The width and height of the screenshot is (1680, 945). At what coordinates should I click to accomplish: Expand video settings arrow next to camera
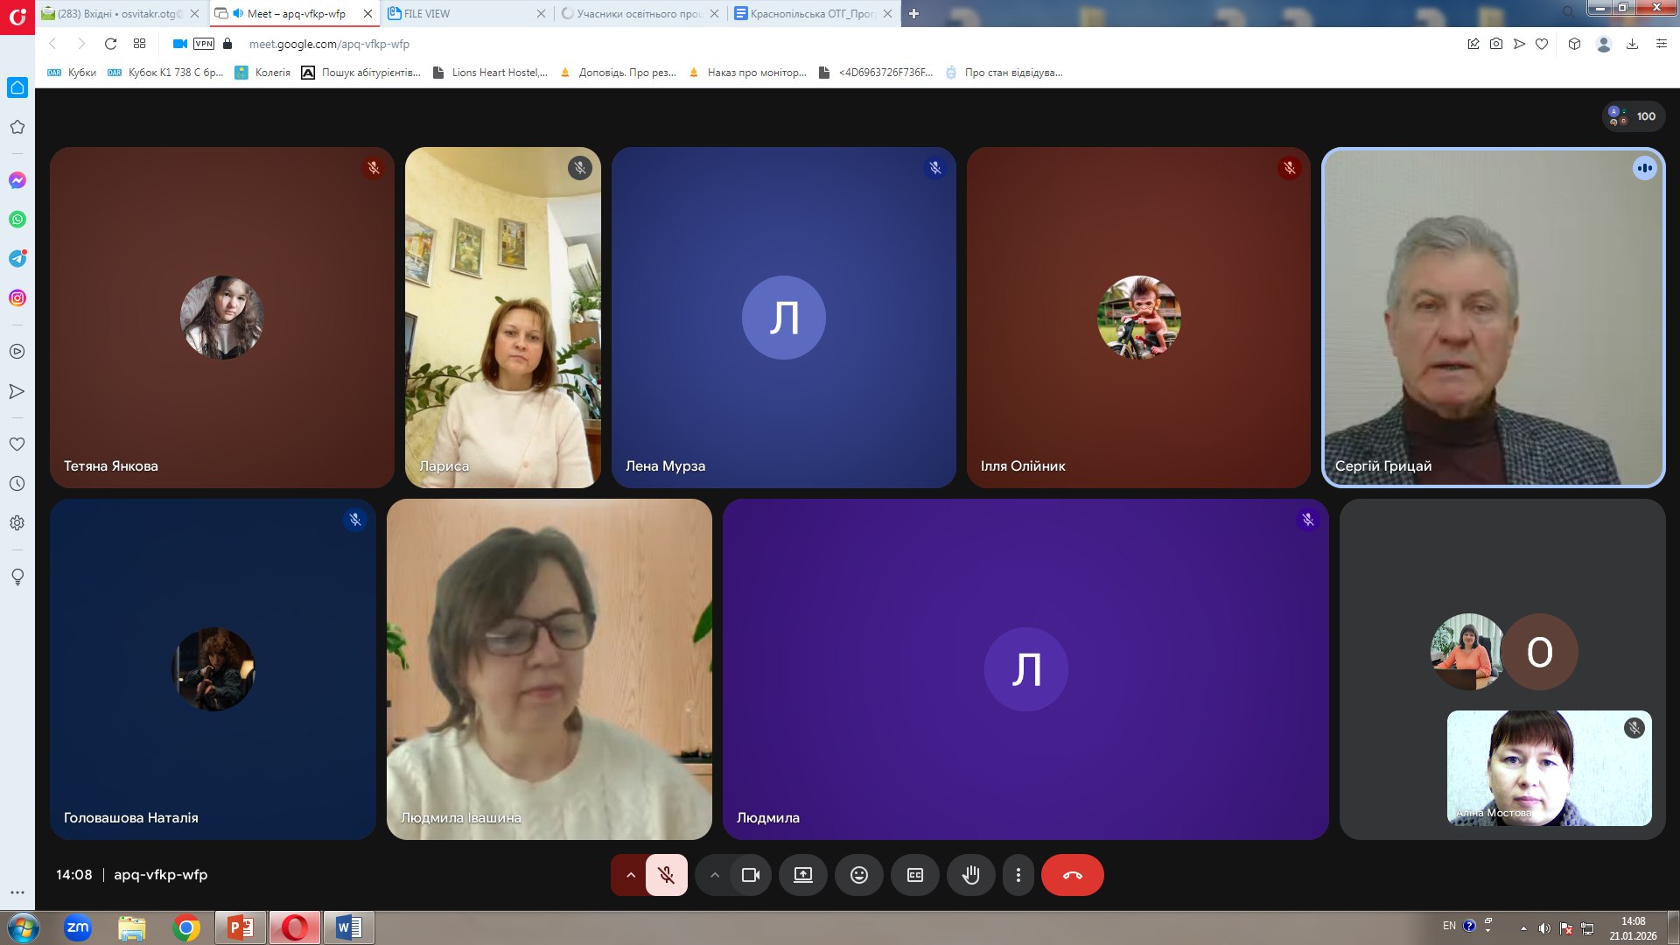(x=715, y=875)
